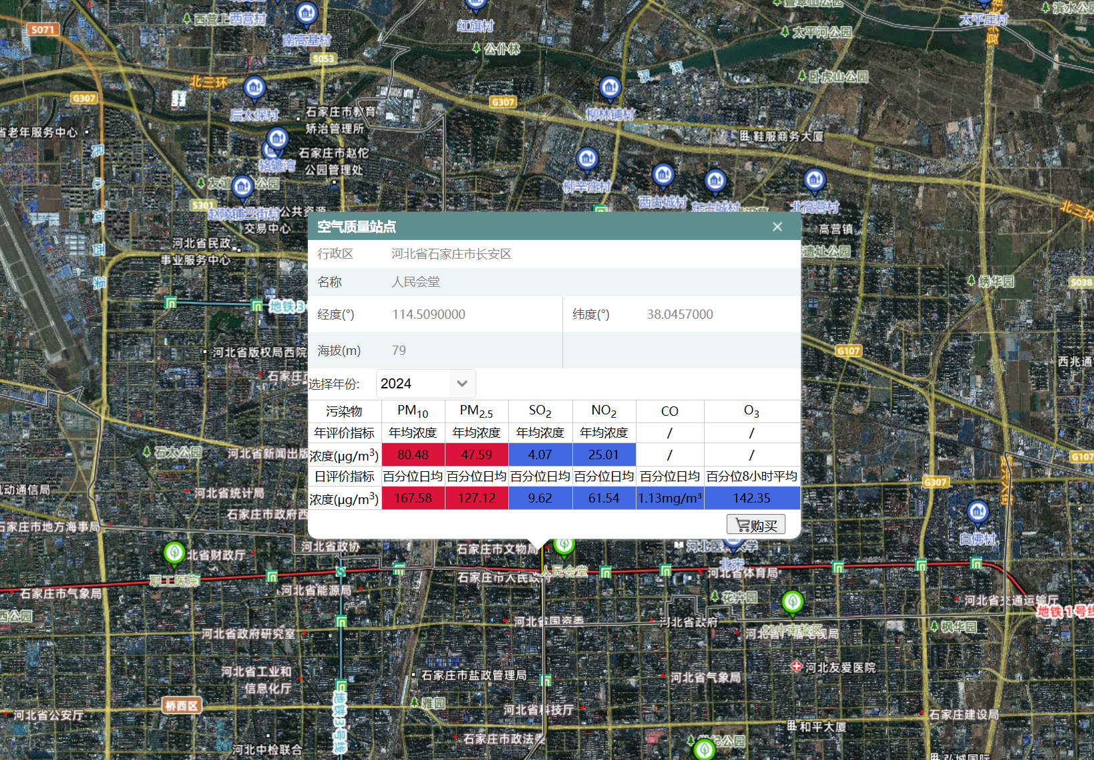Click the 北高营村 blue marker pin
Screen dimensions: 1094x760
pos(814,179)
